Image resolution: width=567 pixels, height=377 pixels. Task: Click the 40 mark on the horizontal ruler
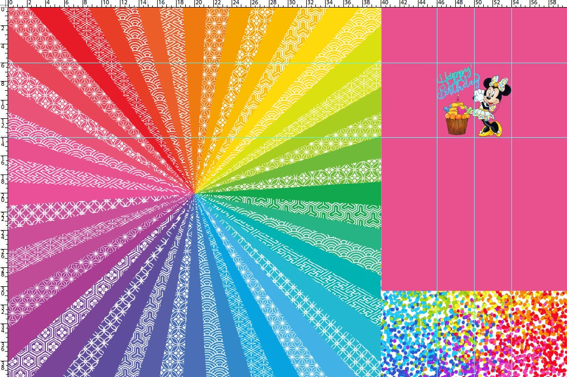coord(384,3)
